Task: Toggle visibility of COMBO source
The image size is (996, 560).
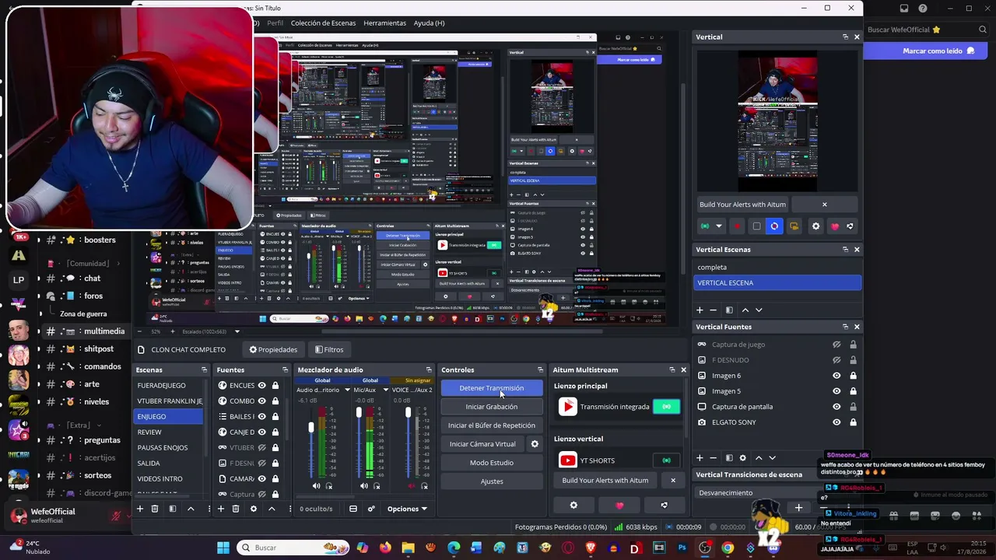Action: 262,401
